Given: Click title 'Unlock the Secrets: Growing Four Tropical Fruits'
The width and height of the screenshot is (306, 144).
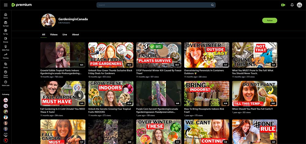Looking at the screenshot, I should (110, 110).
